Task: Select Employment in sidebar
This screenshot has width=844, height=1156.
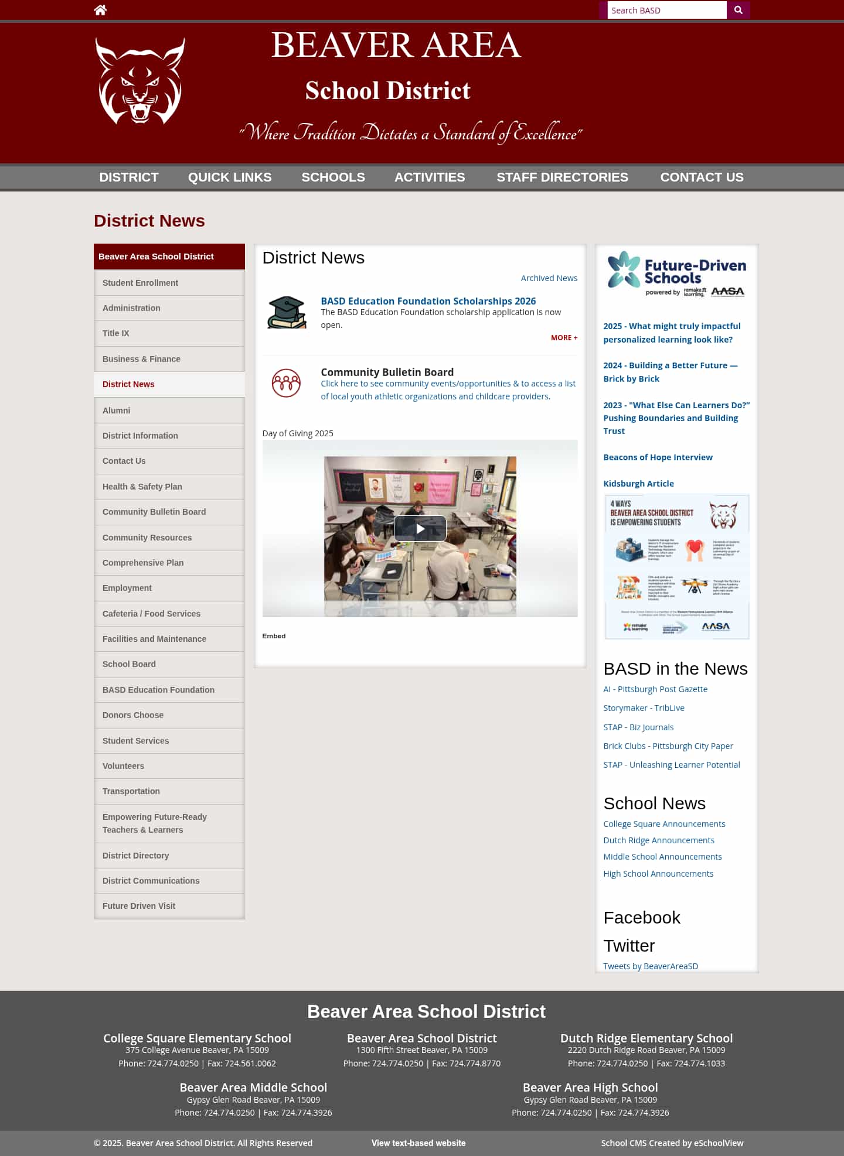Action: [169, 588]
